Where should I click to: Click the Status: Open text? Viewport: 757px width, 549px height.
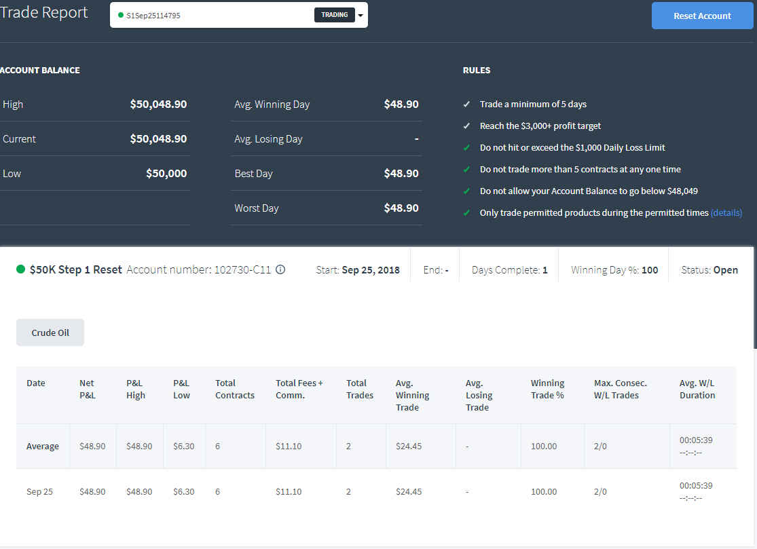709,270
